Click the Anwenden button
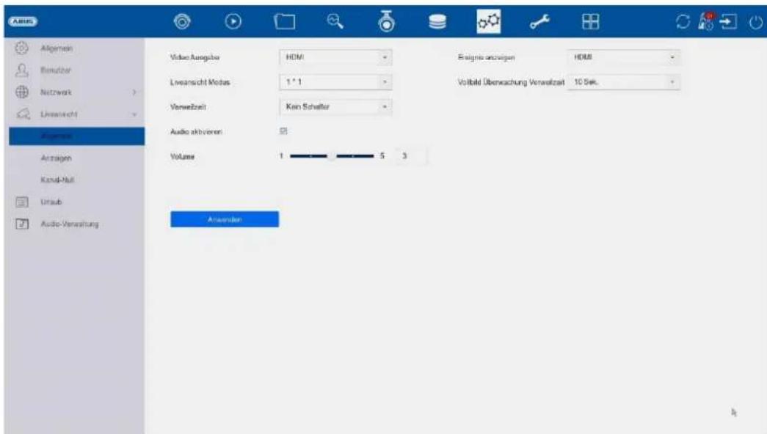This screenshot has height=434, width=767. 225,219
